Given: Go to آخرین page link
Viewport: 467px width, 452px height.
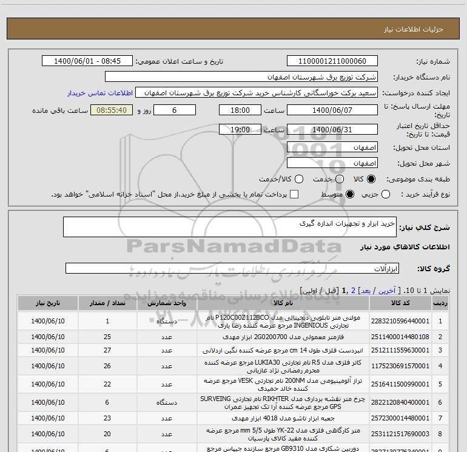Looking at the screenshot, I should tap(386, 291).
